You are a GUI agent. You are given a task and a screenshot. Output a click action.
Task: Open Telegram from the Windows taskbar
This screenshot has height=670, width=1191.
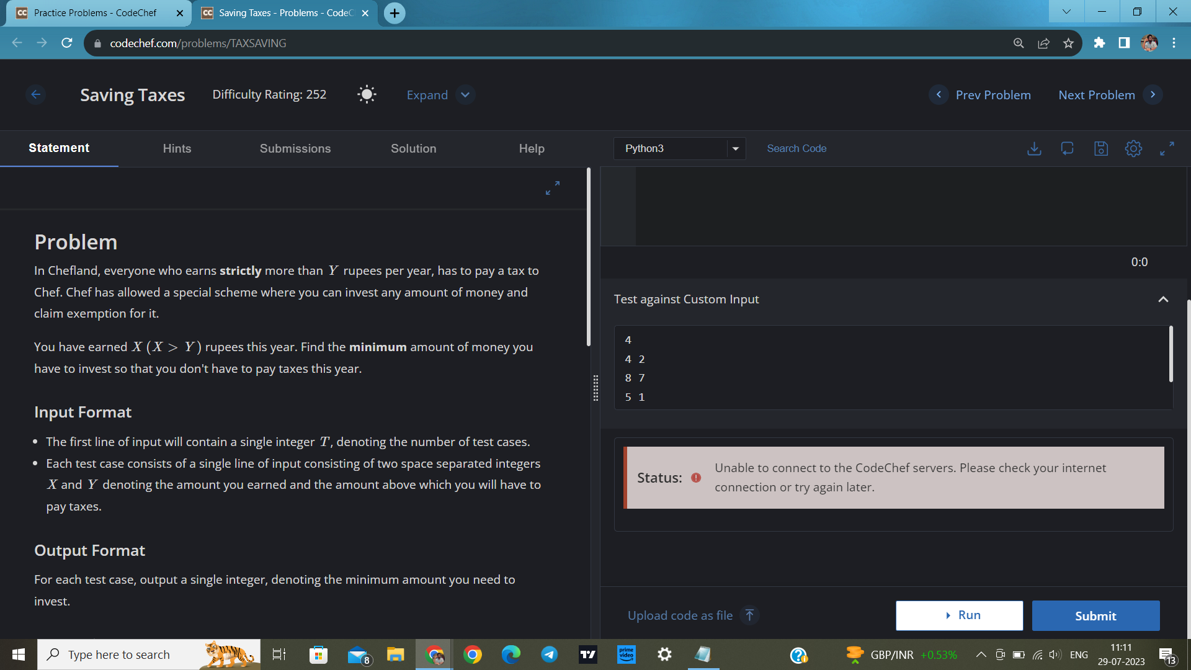[549, 654]
